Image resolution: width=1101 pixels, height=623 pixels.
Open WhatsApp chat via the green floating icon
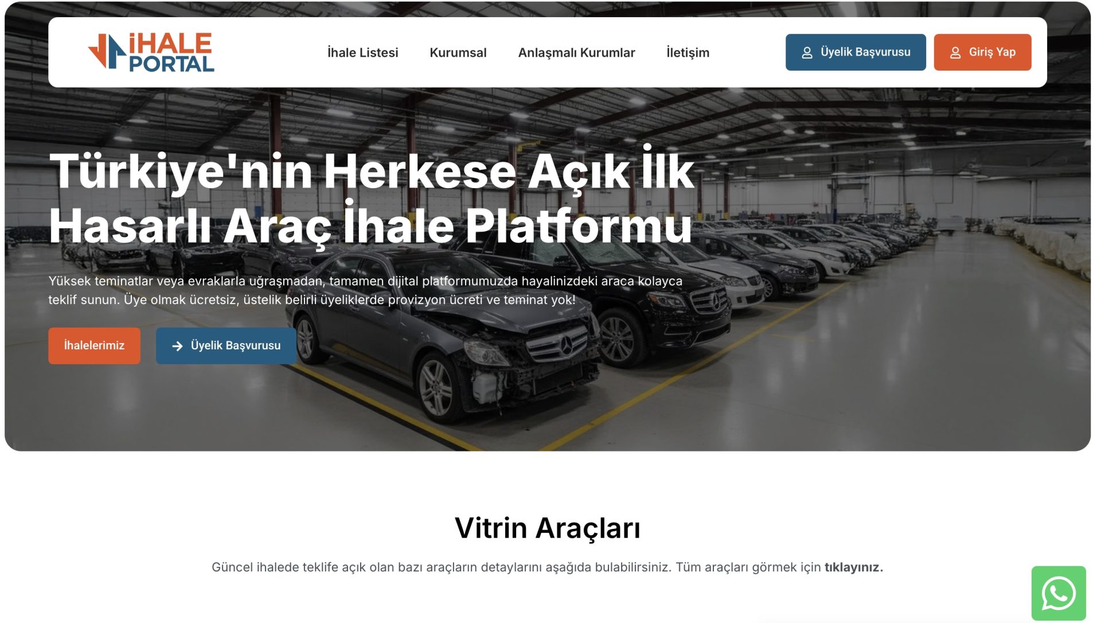pos(1059,595)
